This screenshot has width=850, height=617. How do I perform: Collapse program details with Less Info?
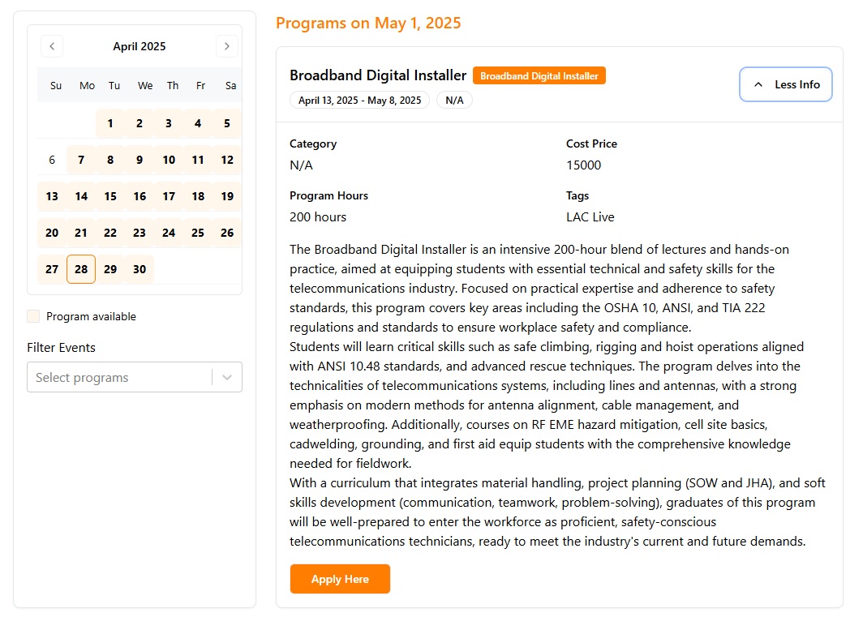(785, 84)
